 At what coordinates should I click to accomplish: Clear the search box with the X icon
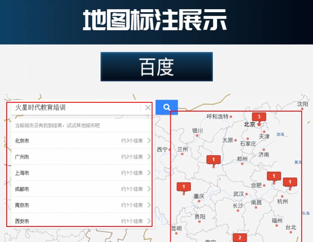click(148, 108)
